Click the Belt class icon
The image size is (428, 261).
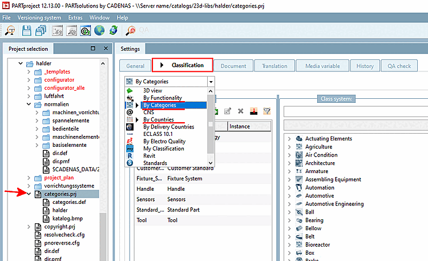299,236
